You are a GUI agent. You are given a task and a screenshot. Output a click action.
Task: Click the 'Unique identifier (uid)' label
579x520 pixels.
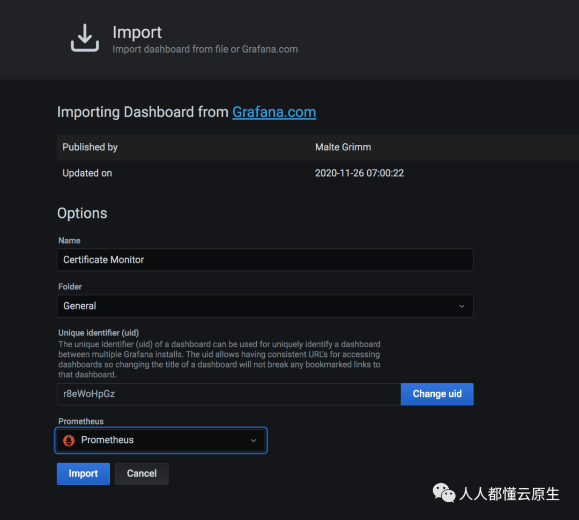99,333
